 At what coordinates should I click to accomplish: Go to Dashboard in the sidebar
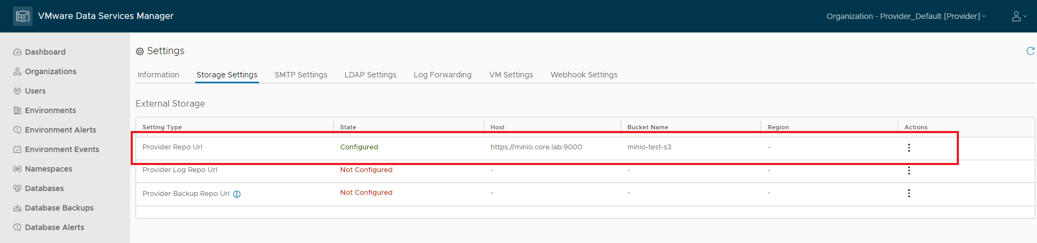pos(45,52)
